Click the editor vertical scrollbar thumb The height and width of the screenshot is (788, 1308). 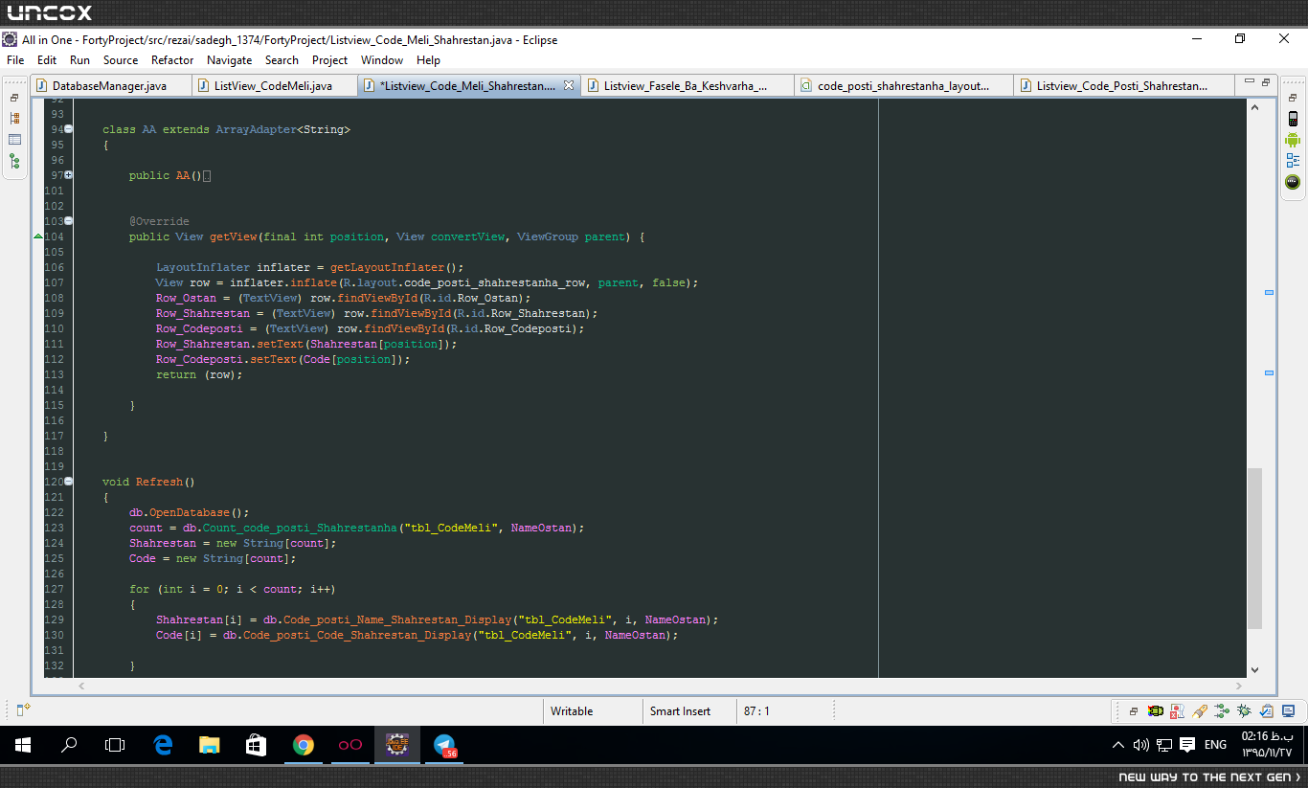click(1255, 548)
